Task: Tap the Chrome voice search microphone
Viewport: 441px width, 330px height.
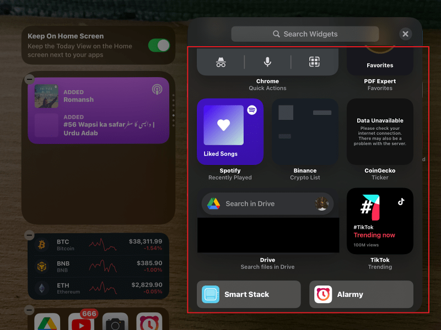Action: (x=267, y=62)
